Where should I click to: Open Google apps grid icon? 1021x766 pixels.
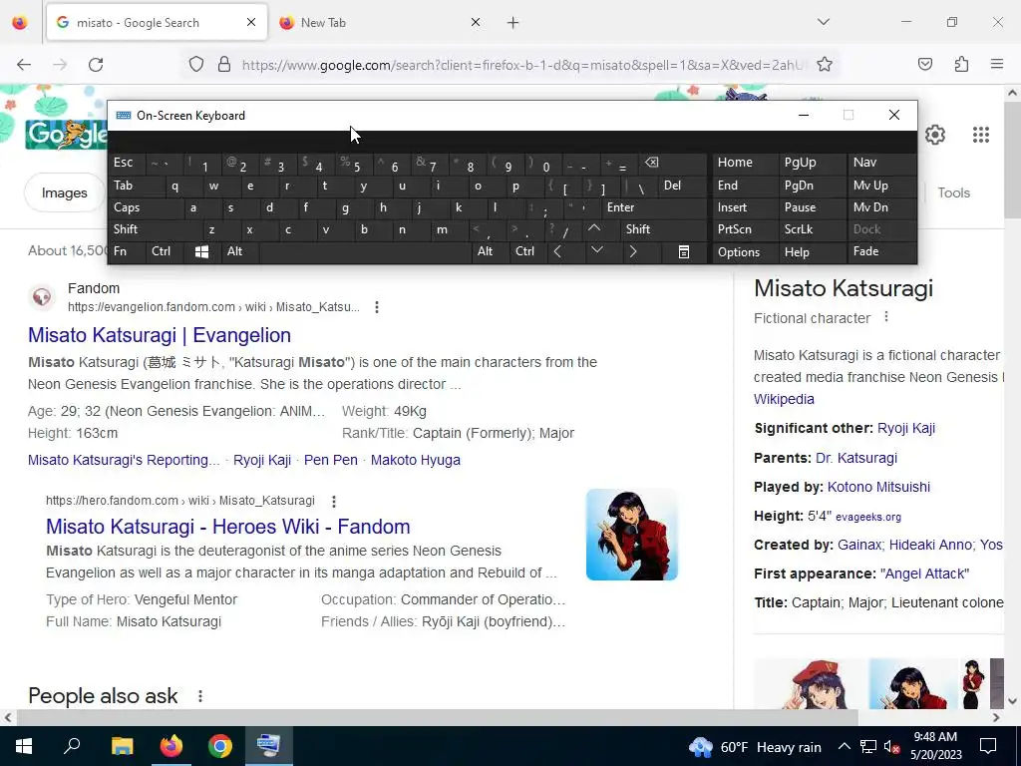click(x=981, y=135)
